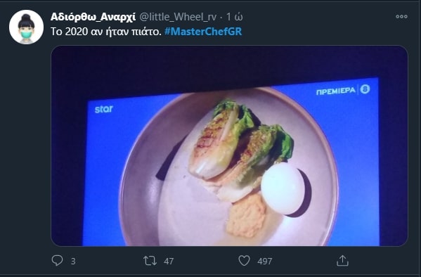
Task: Click the @little_Wheel_rv handle
Action: (178, 17)
